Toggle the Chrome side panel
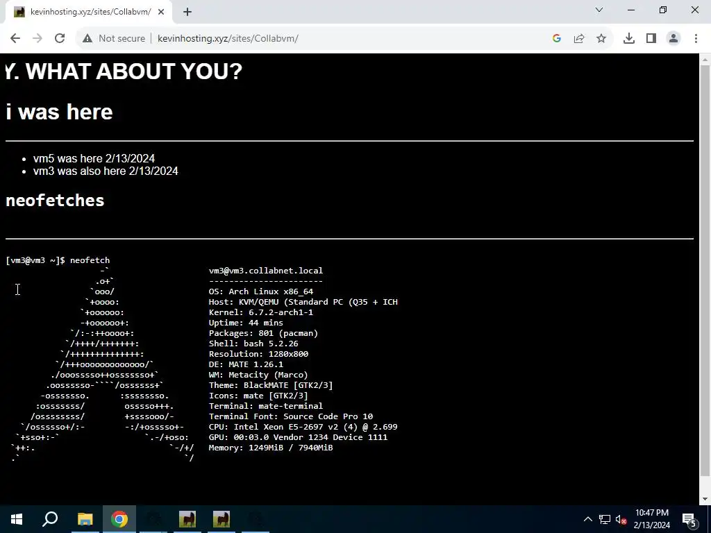This screenshot has width=711, height=533. (x=651, y=39)
